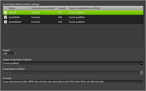Click Count qualified in the QuotaMale row

(x=77, y=17)
